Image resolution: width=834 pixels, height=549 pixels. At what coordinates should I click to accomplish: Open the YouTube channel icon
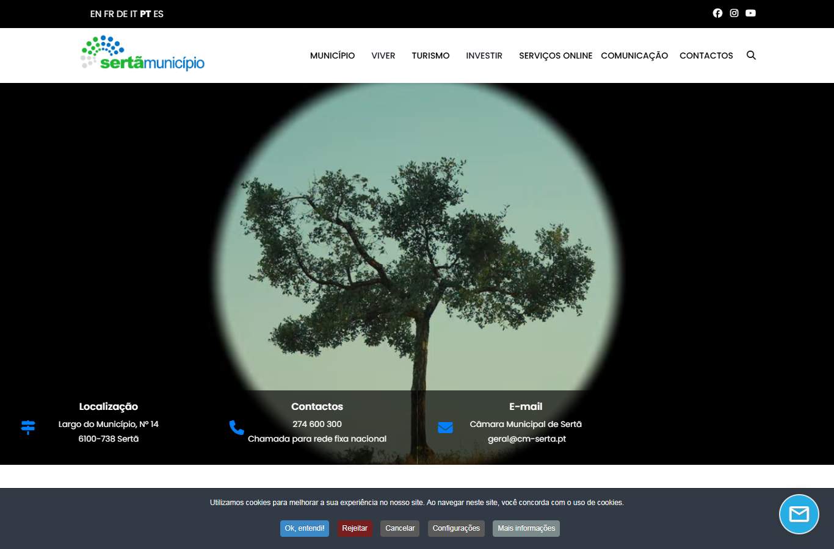tap(751, 13)
